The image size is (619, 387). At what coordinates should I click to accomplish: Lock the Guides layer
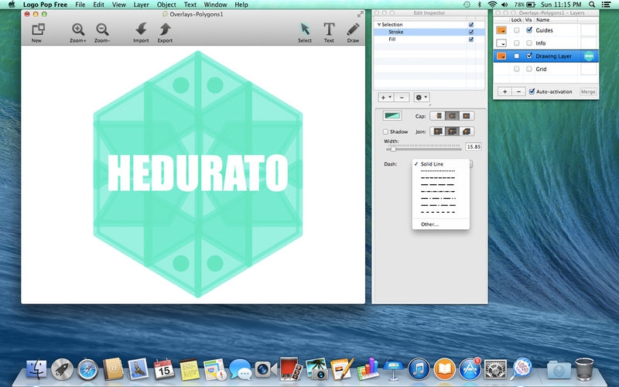click(516, 30)
